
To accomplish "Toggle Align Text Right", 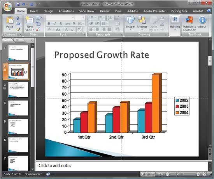I will [x=103, y=29].
